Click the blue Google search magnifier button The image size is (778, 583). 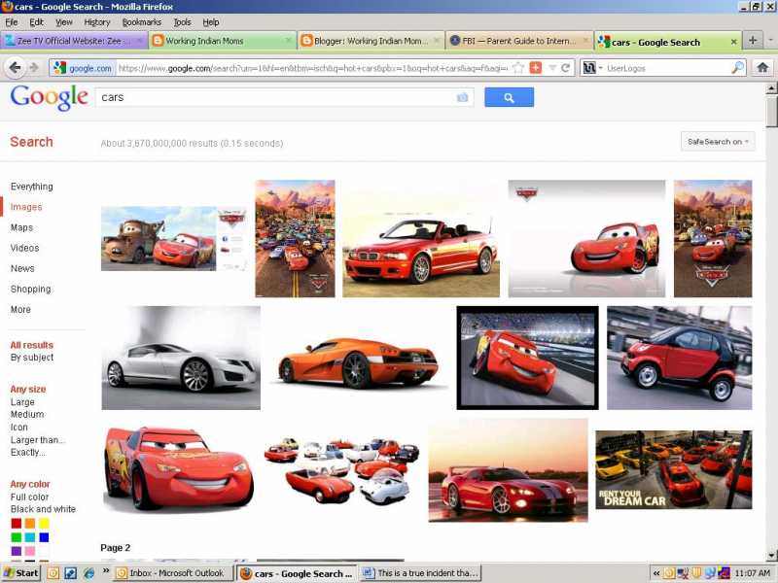point(509,97)
